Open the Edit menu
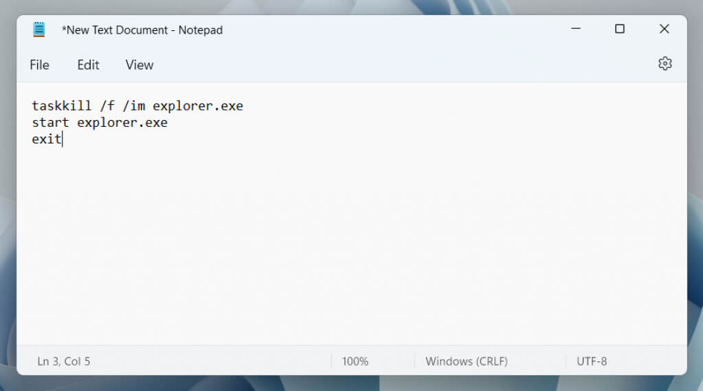The height and width of the screenshot is (391, 703). pyautogui.click(x=88, y=65)
